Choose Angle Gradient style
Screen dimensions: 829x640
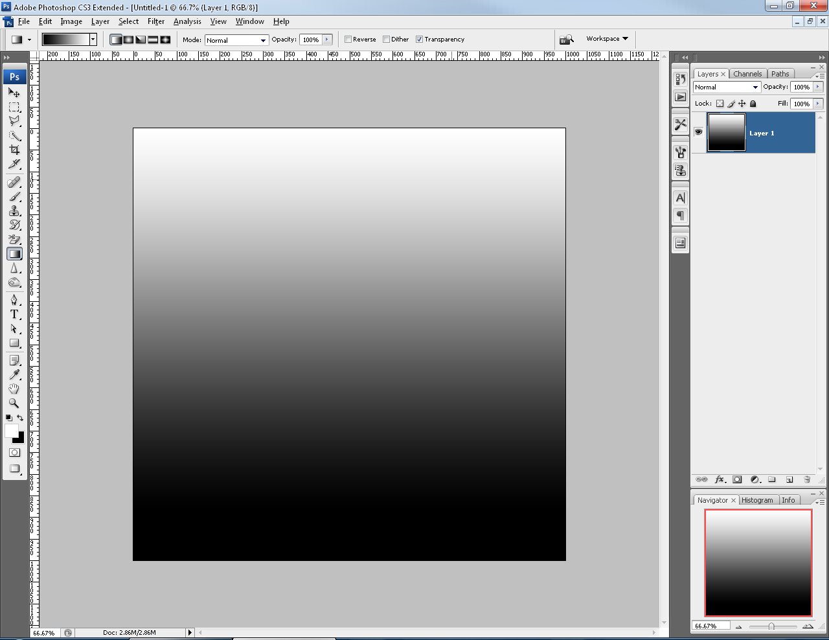[x=141, y=40]
